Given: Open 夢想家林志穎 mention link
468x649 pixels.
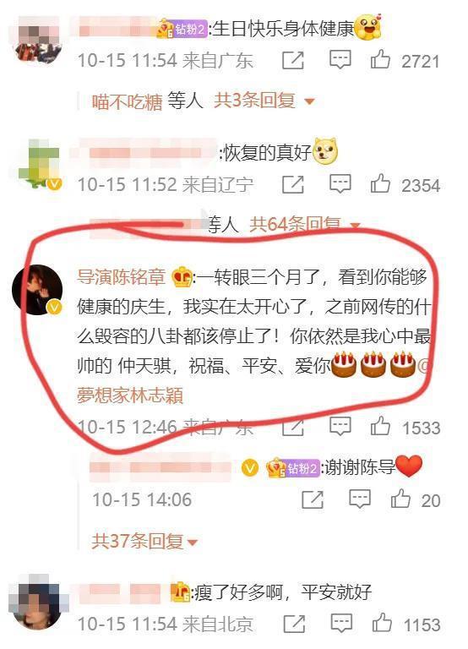Looking at the screenshot, I should tap(130, 395).
